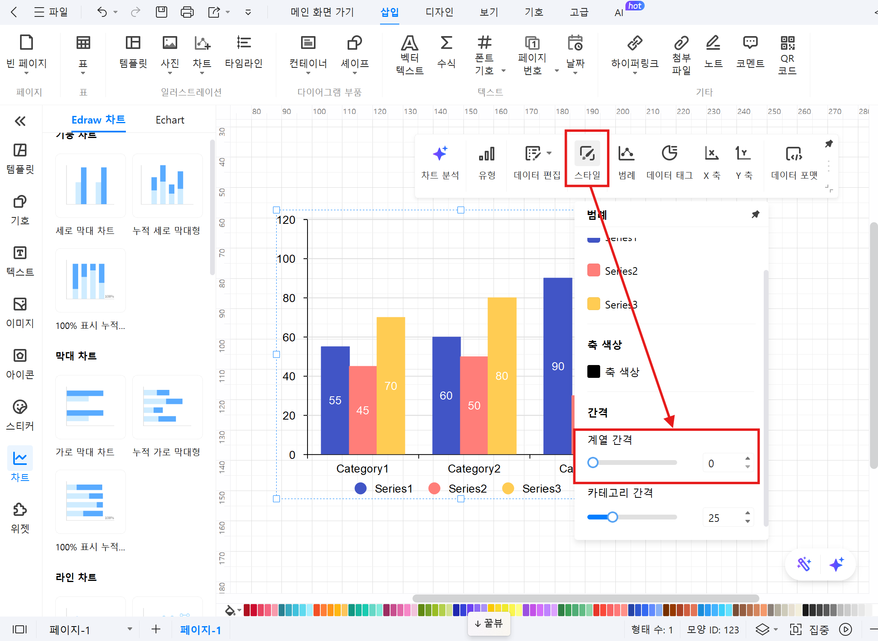The image size is (878, 641).
Task: Open X 축 axis settings
Action: [x=712, y=162]
